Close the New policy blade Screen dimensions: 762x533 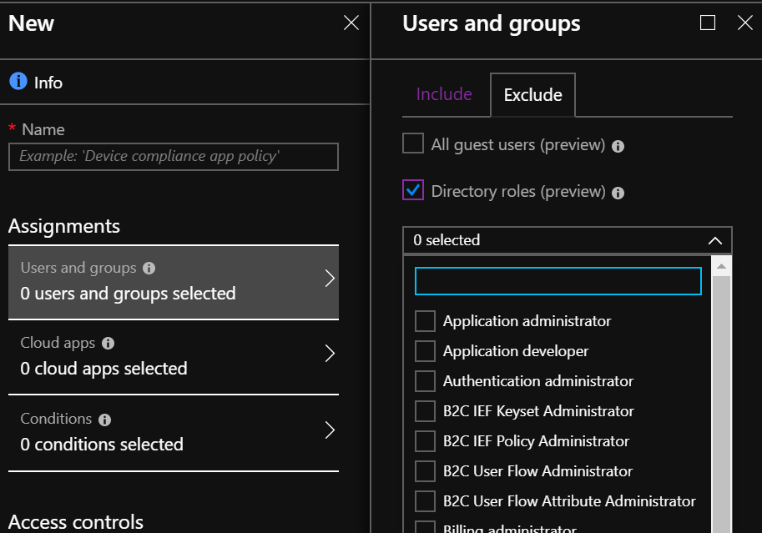pos(351,23)
